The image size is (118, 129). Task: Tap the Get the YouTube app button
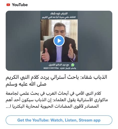[59, 120]
